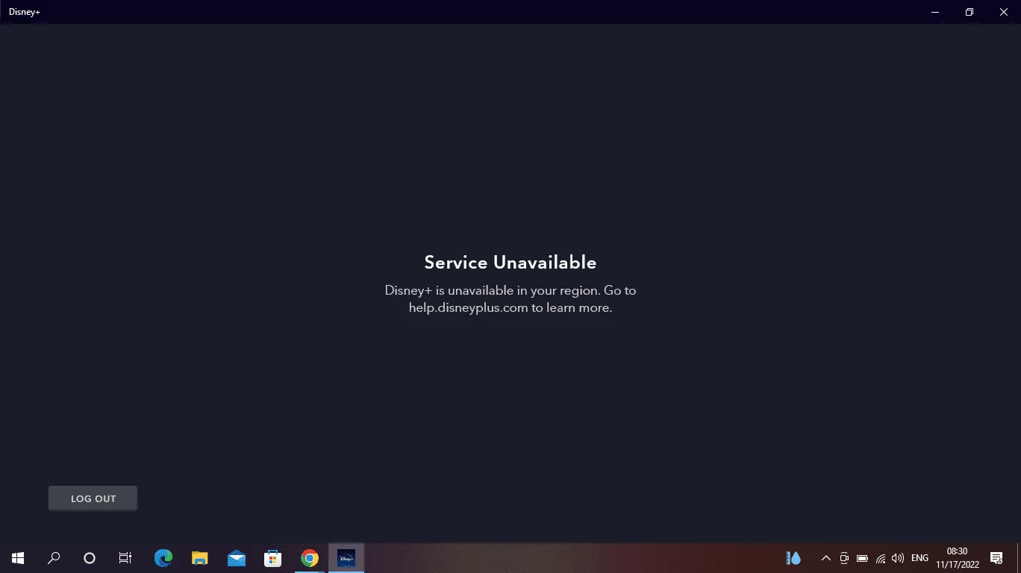Select the Disney+ taskbar icon

click(x=346, y=558)
